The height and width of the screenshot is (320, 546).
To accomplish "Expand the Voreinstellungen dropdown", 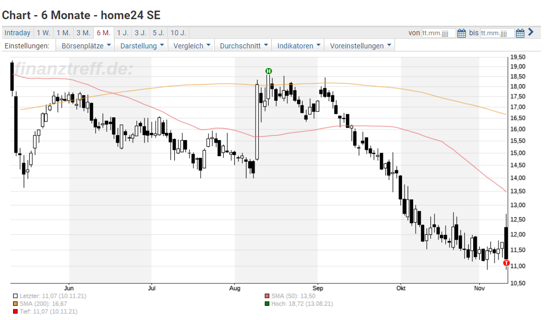I will (x=360, y=45).
